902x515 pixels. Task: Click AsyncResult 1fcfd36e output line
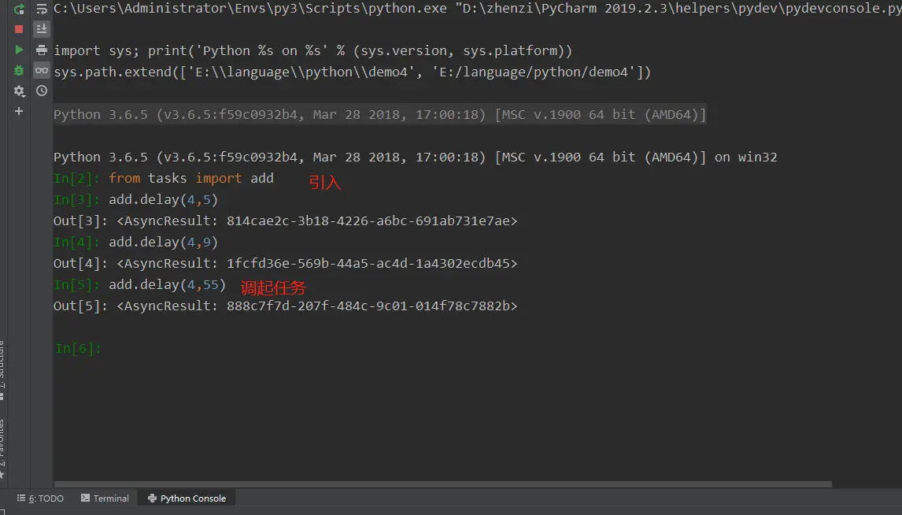coord(286,264)
